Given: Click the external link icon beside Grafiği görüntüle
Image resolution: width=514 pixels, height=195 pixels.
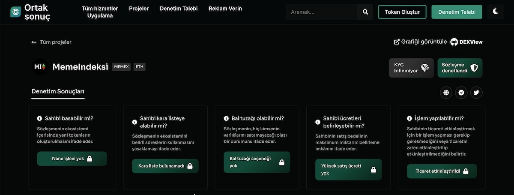Looking at the screenshot, I should [397, 42].
